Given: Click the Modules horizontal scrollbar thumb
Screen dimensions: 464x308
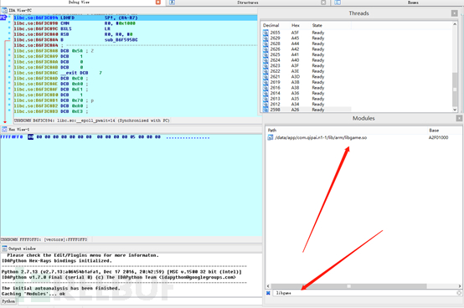Looking at the screenshot, I should pos(349,286).
